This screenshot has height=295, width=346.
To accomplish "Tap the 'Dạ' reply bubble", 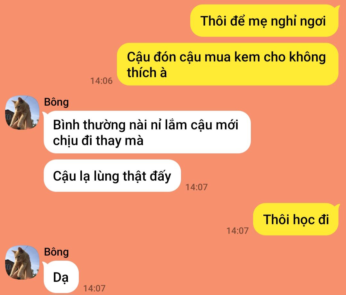I will point(61,277).
